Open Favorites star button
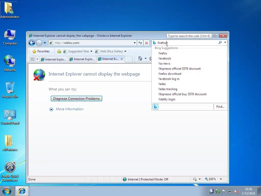Image resolution: width=261 pixels, height=196 pixels. [x=41, y=51]
